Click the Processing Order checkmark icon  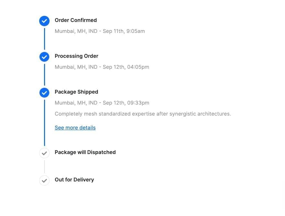click(44, 57)
